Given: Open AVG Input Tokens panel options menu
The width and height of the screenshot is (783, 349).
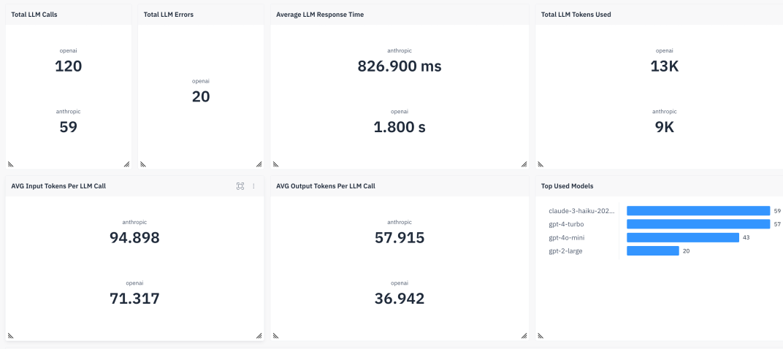Looking at the screenshot, I should [253, 186].
